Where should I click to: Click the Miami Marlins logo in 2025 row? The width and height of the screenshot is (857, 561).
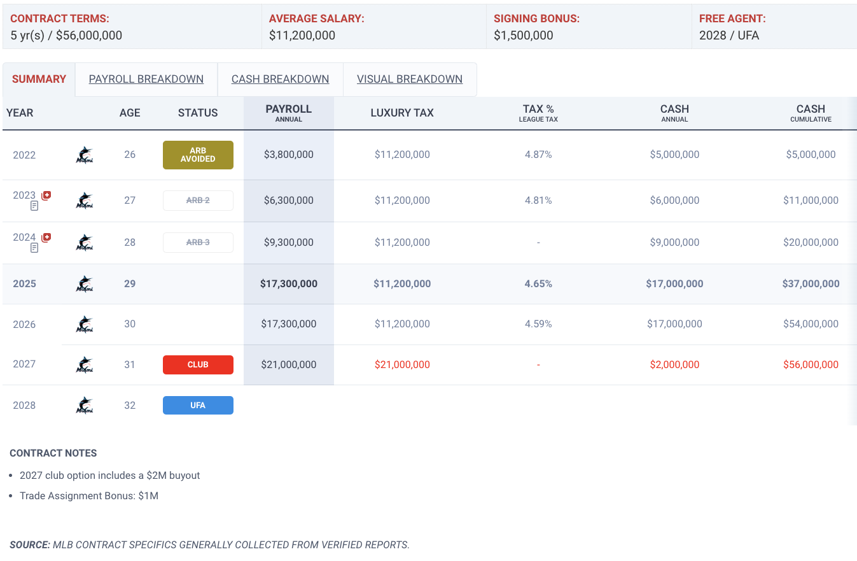click(x=85, y=284)
